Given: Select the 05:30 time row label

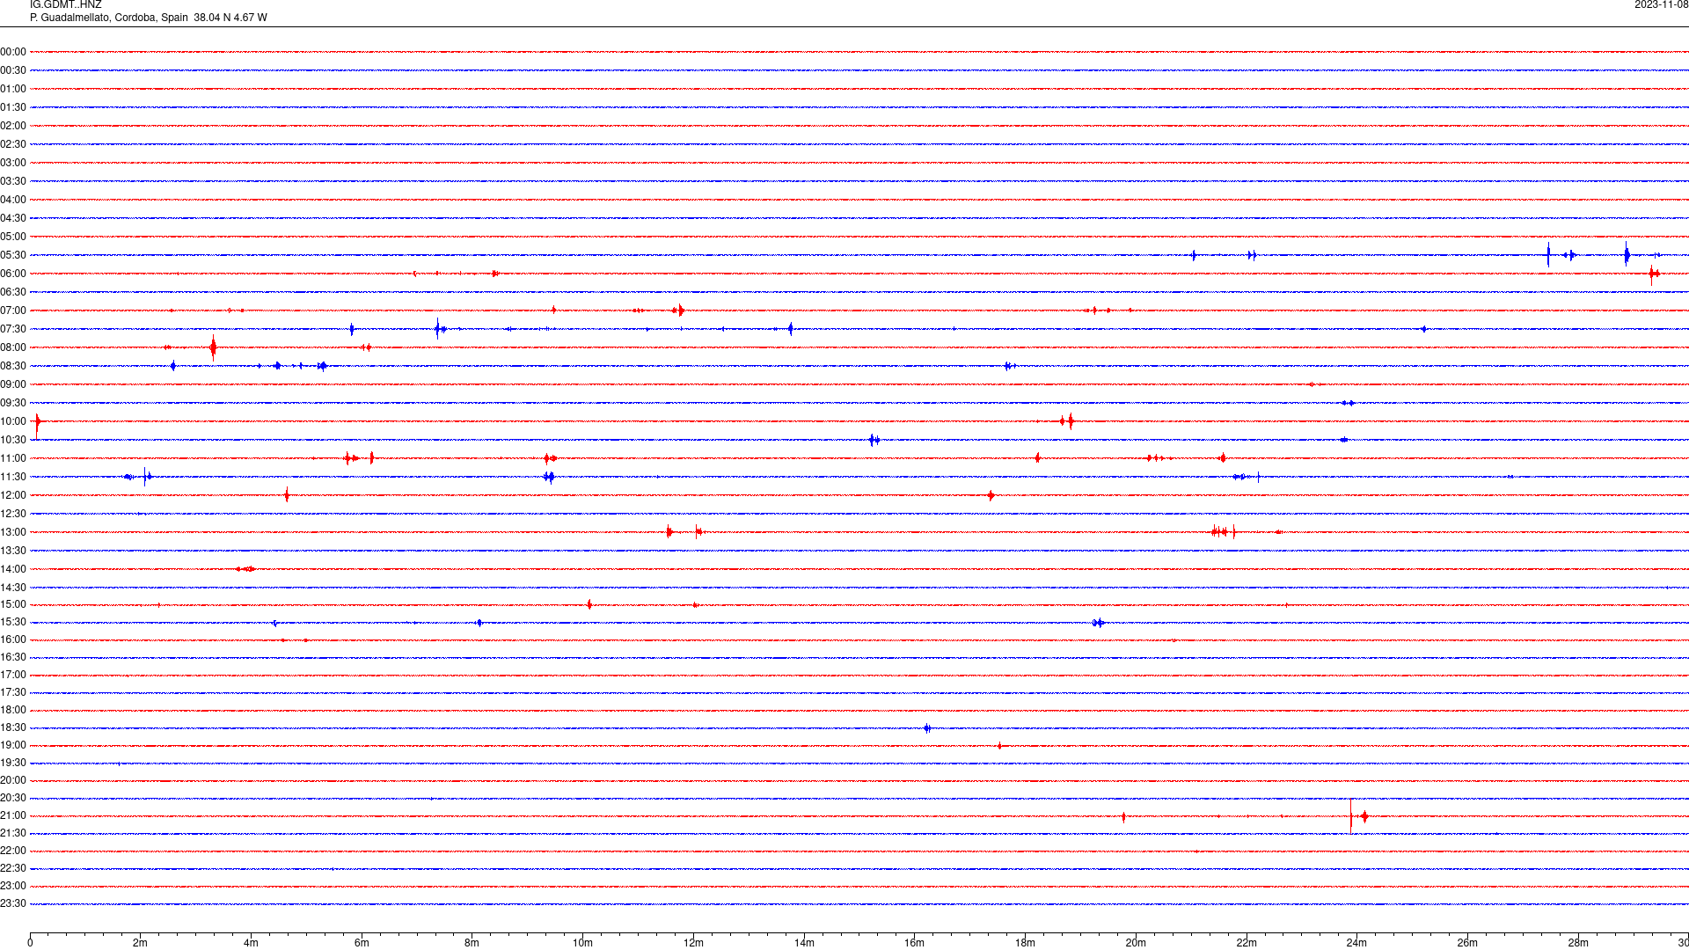Looking at the screenshot, I should click(x=13, y=255).
